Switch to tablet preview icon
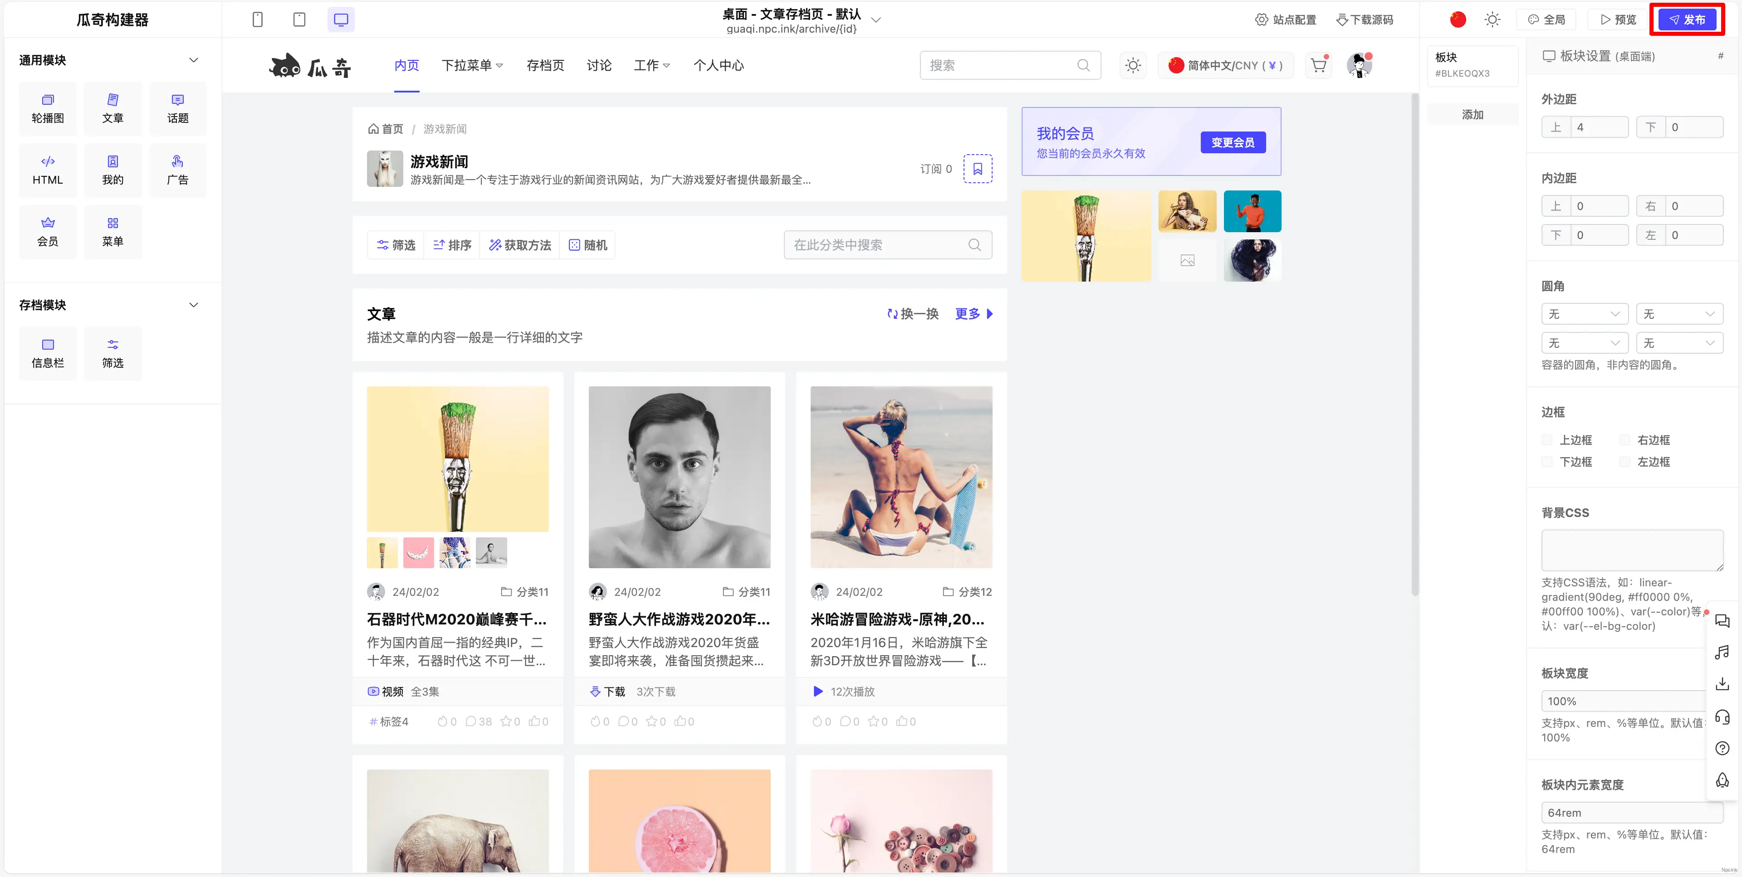The height and width of the screenshot is (877, 1742). 299,19
